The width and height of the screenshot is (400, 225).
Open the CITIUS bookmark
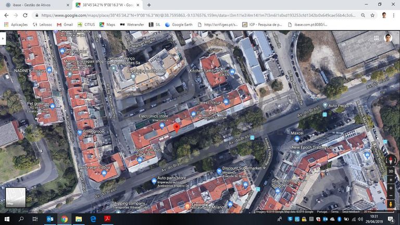pos(86,24)
